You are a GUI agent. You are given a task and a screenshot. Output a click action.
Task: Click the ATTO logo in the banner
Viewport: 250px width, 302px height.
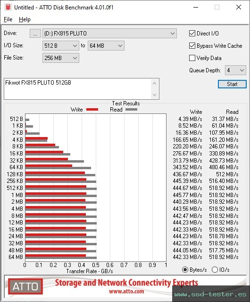(x=25, y=286)
